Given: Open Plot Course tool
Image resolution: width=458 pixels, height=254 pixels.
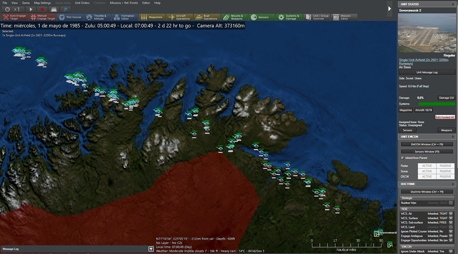Looking at the screenshot, I should tap(70, 17).
